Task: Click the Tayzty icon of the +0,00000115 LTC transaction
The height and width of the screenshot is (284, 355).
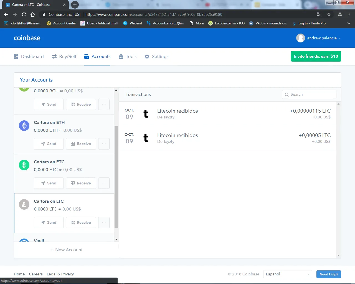Action: [x=146, y=114]
